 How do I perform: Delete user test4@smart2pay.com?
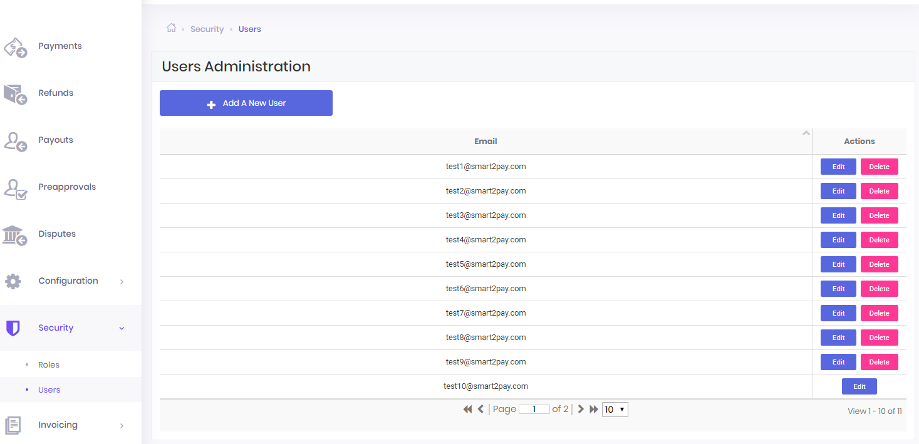880,240
